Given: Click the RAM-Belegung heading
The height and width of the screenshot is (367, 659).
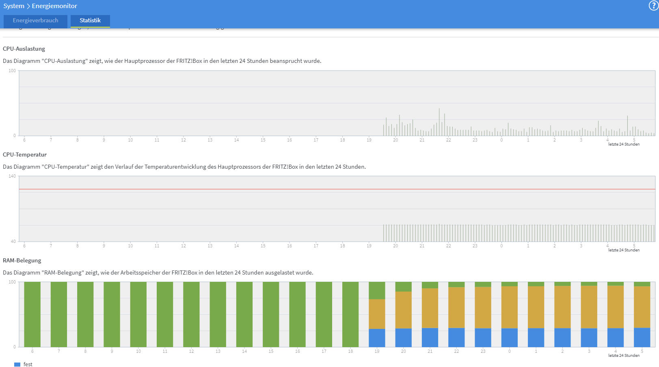Looking at the screenshot, I should [x=22, y=260].
